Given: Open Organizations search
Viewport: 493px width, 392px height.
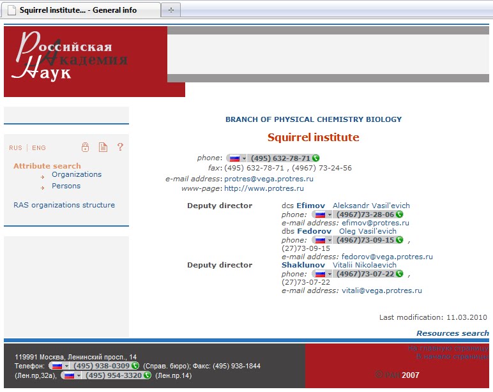Looking at the screenshot, I should (x=77, y=174).
